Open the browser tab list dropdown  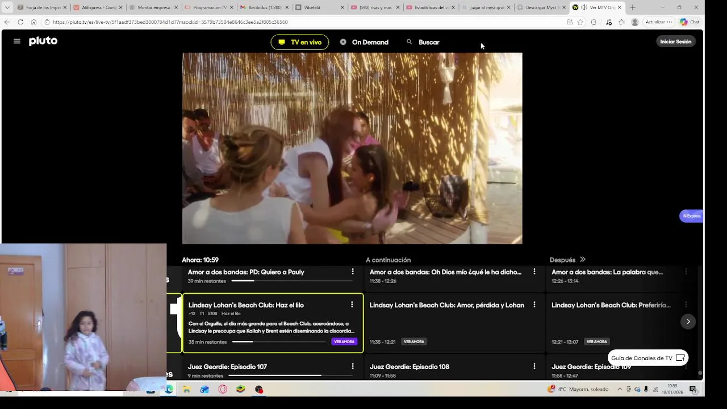coord(7,7)
